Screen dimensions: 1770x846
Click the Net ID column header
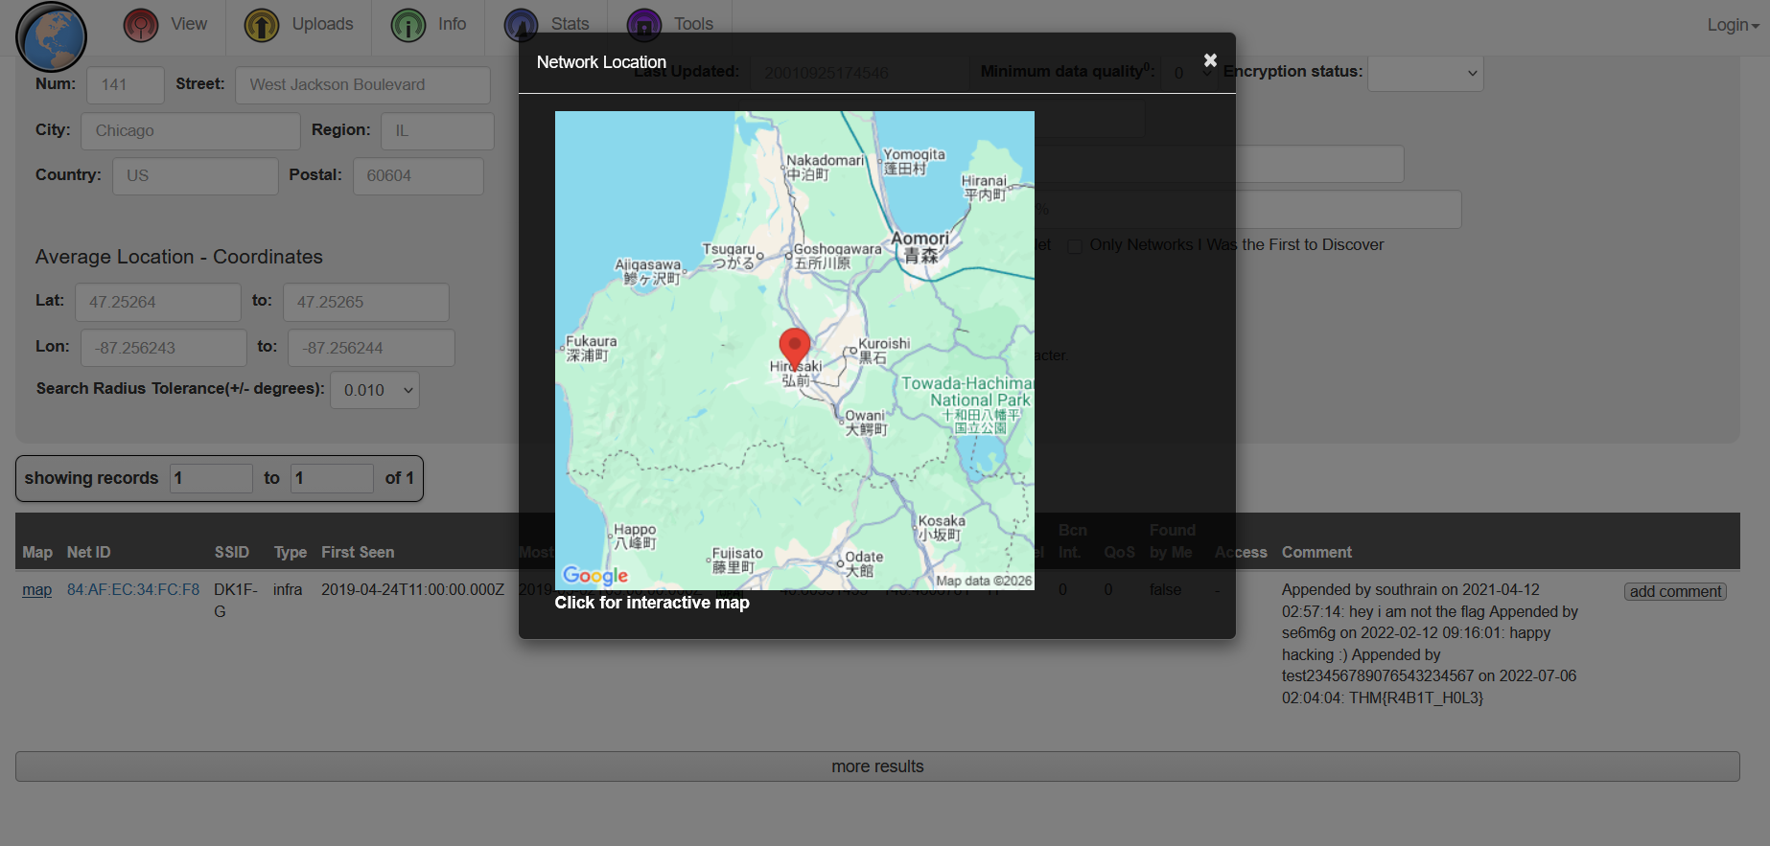(x=88, y=553)
